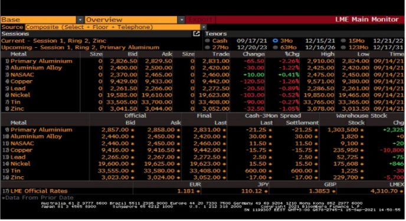The image size is (406, 221).
Task: Select the Cash tenor radio button
Action: click(x=207, y=41)
